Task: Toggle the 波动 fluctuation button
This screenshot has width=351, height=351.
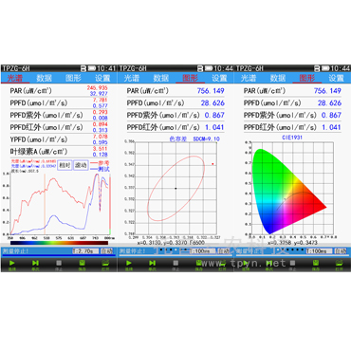Action: click(x=81, y=165)
